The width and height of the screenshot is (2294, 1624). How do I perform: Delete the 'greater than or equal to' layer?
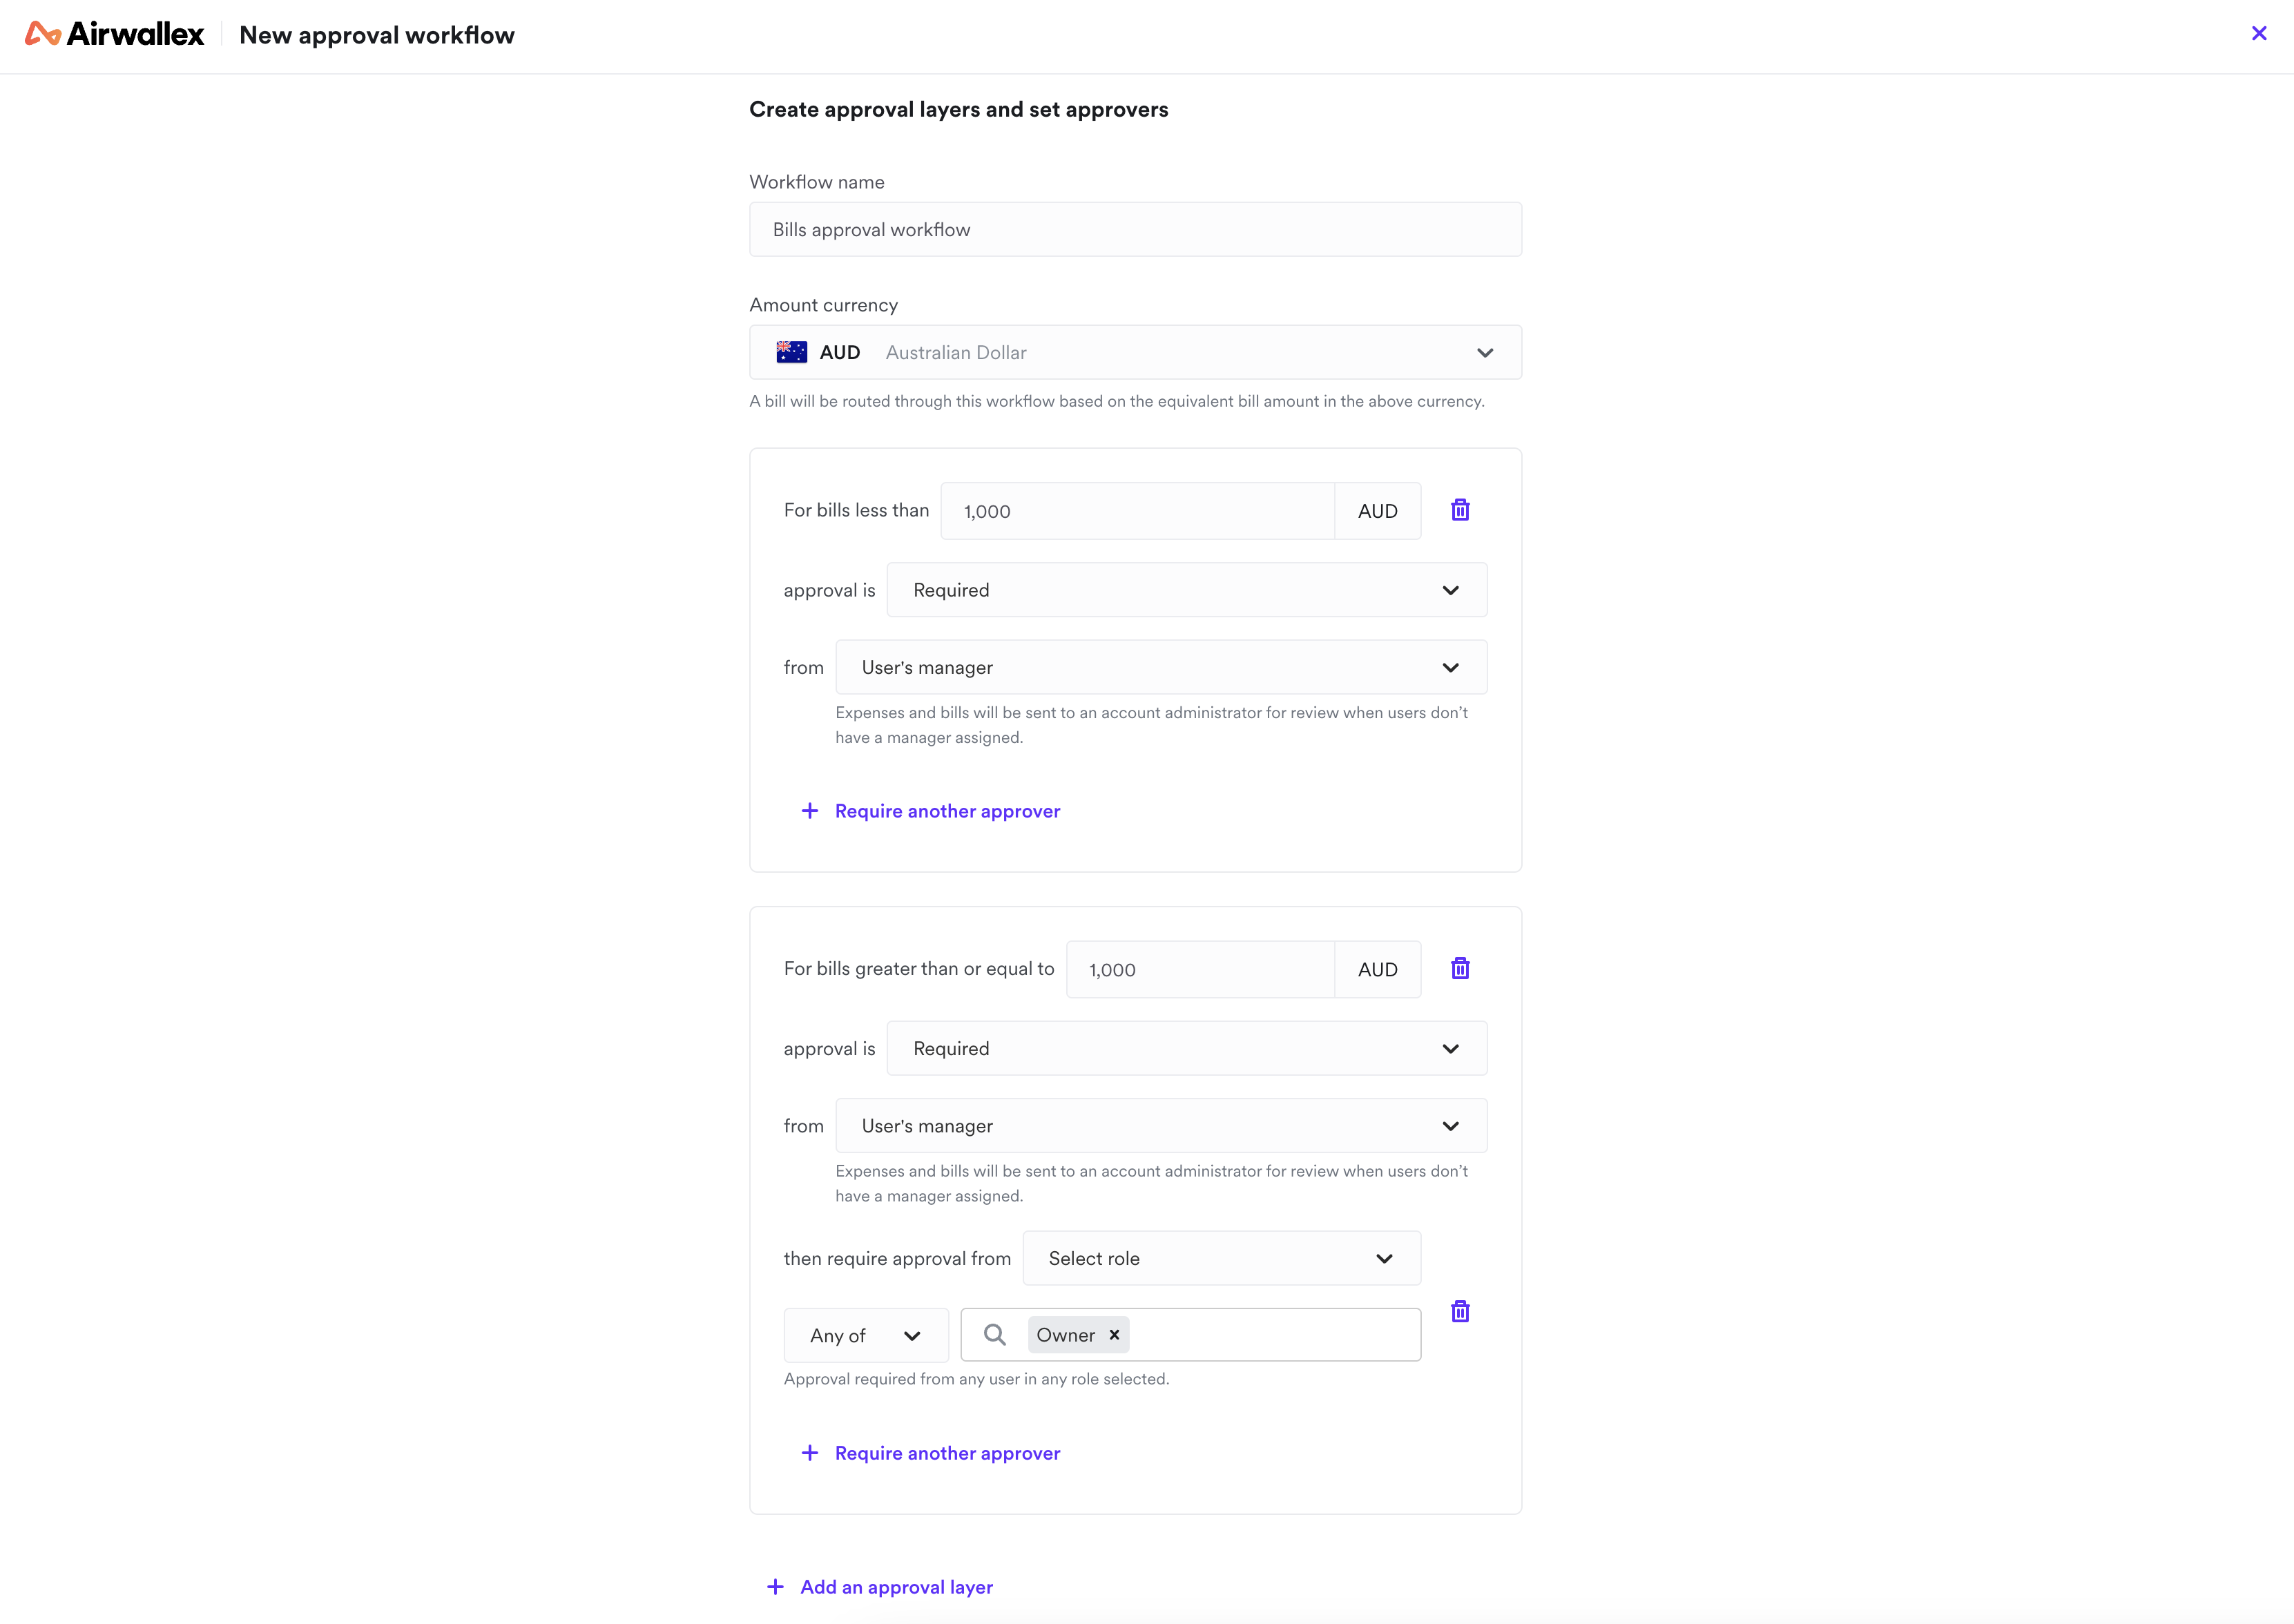1460,968
